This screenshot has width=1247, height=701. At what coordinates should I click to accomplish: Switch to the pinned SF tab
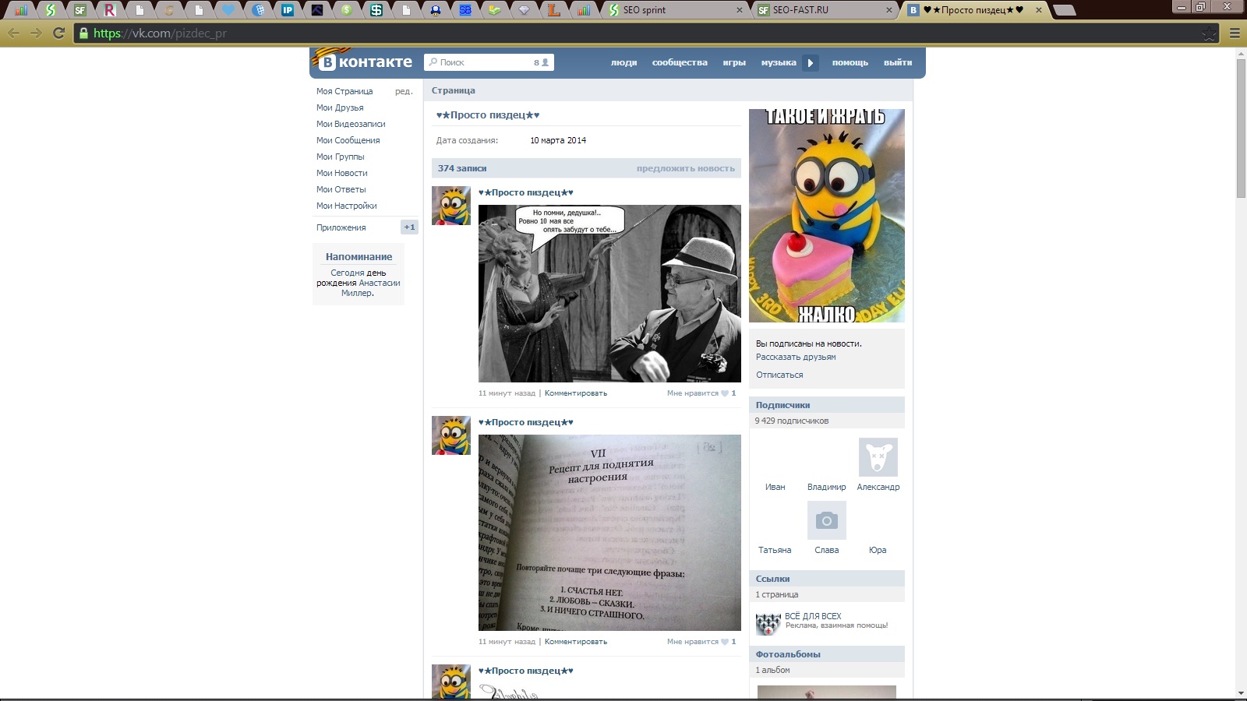pos(80,10)
